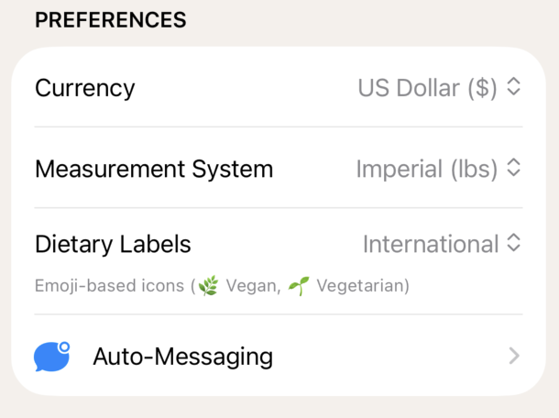Screen dimensions: 559x418
Task: Open Auto-Messaging via the right chevron
Action: click(x=514, y=356)
